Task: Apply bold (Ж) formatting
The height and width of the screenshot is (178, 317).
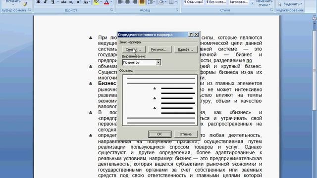Action: [38, 2]
